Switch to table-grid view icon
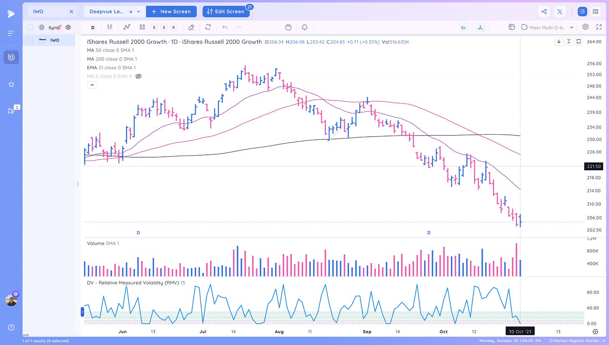The height and width of the screenshot is (345, 609). [x=596, y=12]
